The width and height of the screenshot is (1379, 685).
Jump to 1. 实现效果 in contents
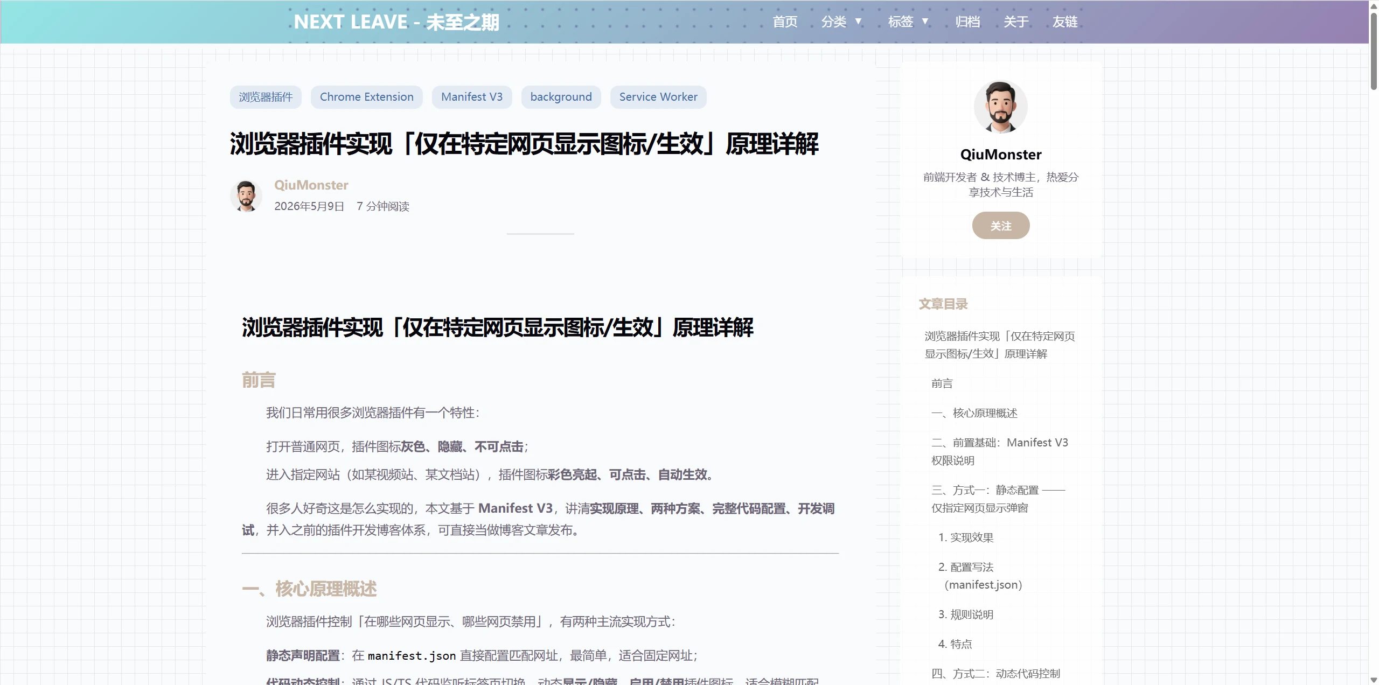click(966, 537)
